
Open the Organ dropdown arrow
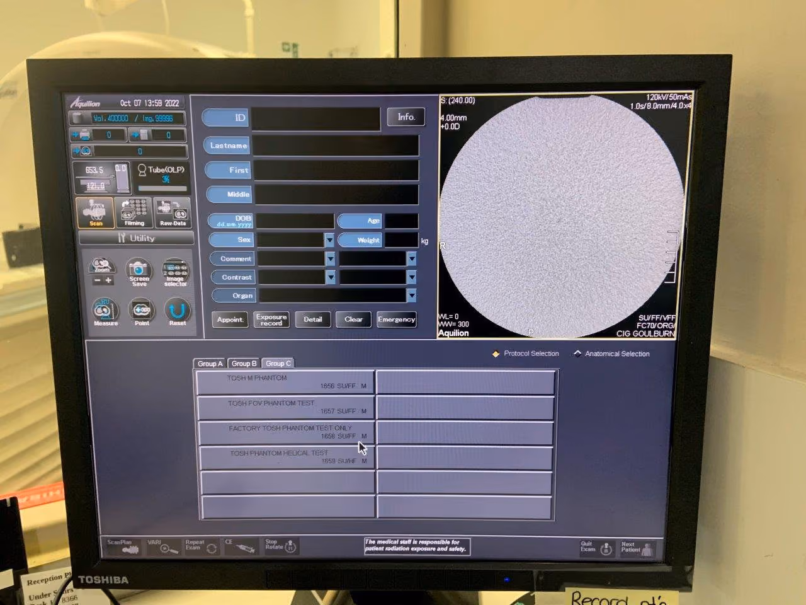point(411,296)
